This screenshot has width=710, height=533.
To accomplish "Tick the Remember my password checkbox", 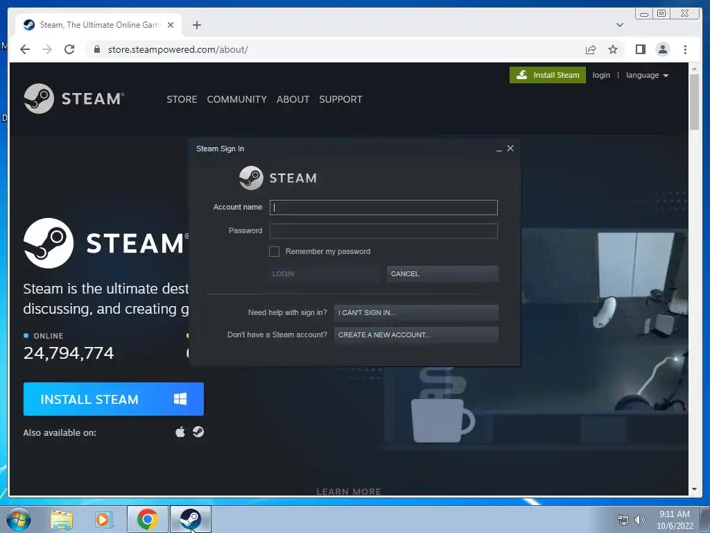I will pos(274,251).
